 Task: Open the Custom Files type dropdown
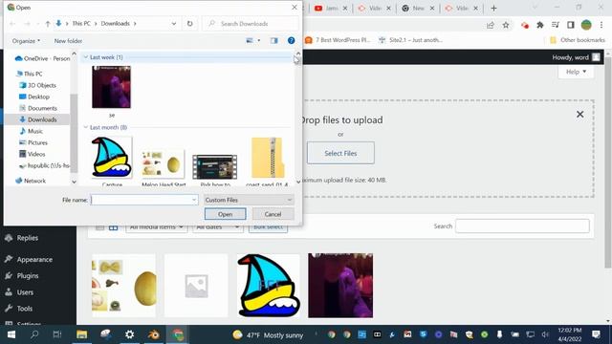[249, 200]
